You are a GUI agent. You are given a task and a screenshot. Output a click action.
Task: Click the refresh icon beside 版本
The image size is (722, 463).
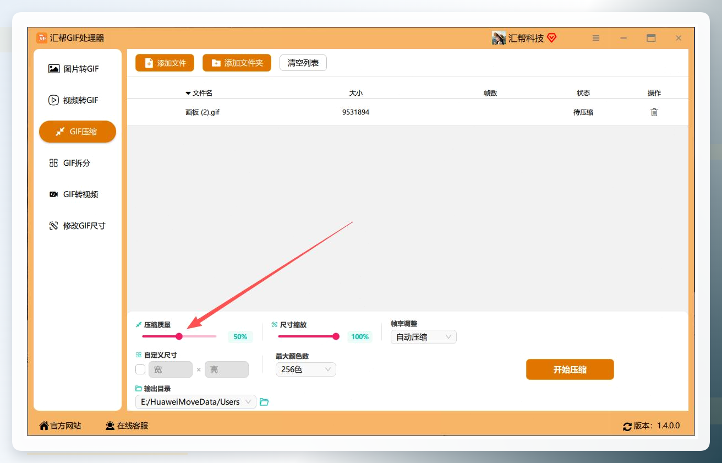tap(627, 426)
